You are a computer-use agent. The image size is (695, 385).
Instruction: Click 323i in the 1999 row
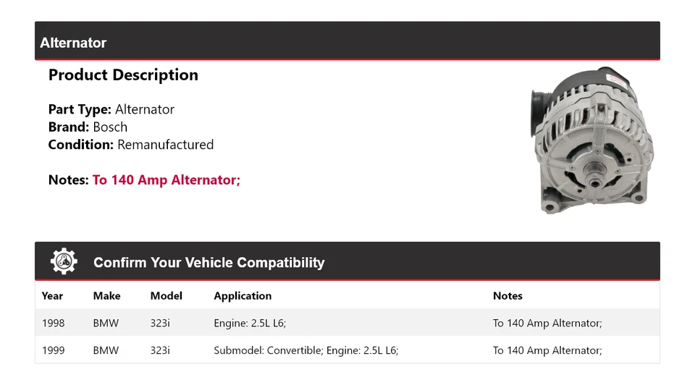(x=160, y=350)
